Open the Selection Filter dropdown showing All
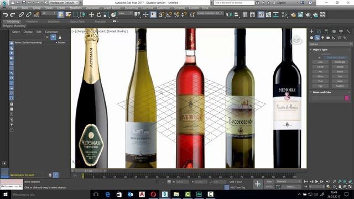The width and height of the screenshot is (354, 199). [x=49, y=13]
